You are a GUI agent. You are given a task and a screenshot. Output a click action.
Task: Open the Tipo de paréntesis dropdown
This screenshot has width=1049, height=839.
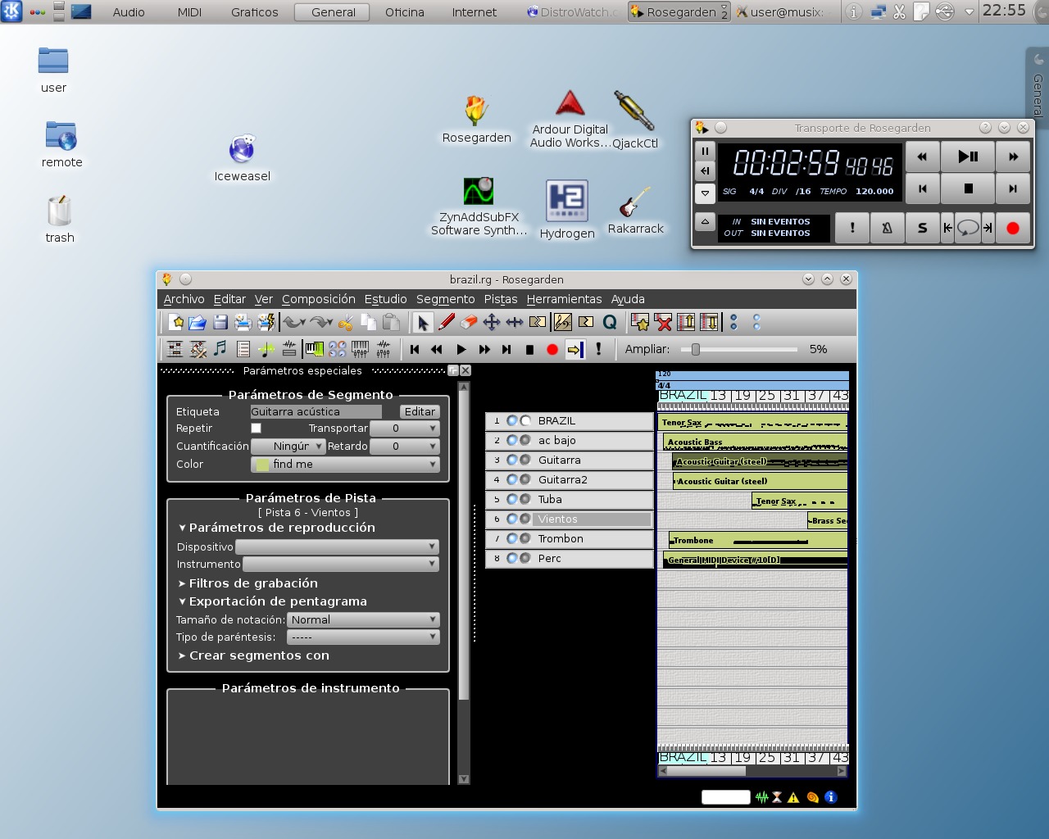(363, 637)
